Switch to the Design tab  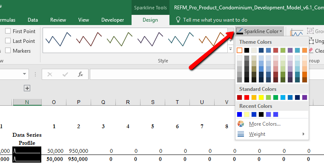[x=150, y=20]
